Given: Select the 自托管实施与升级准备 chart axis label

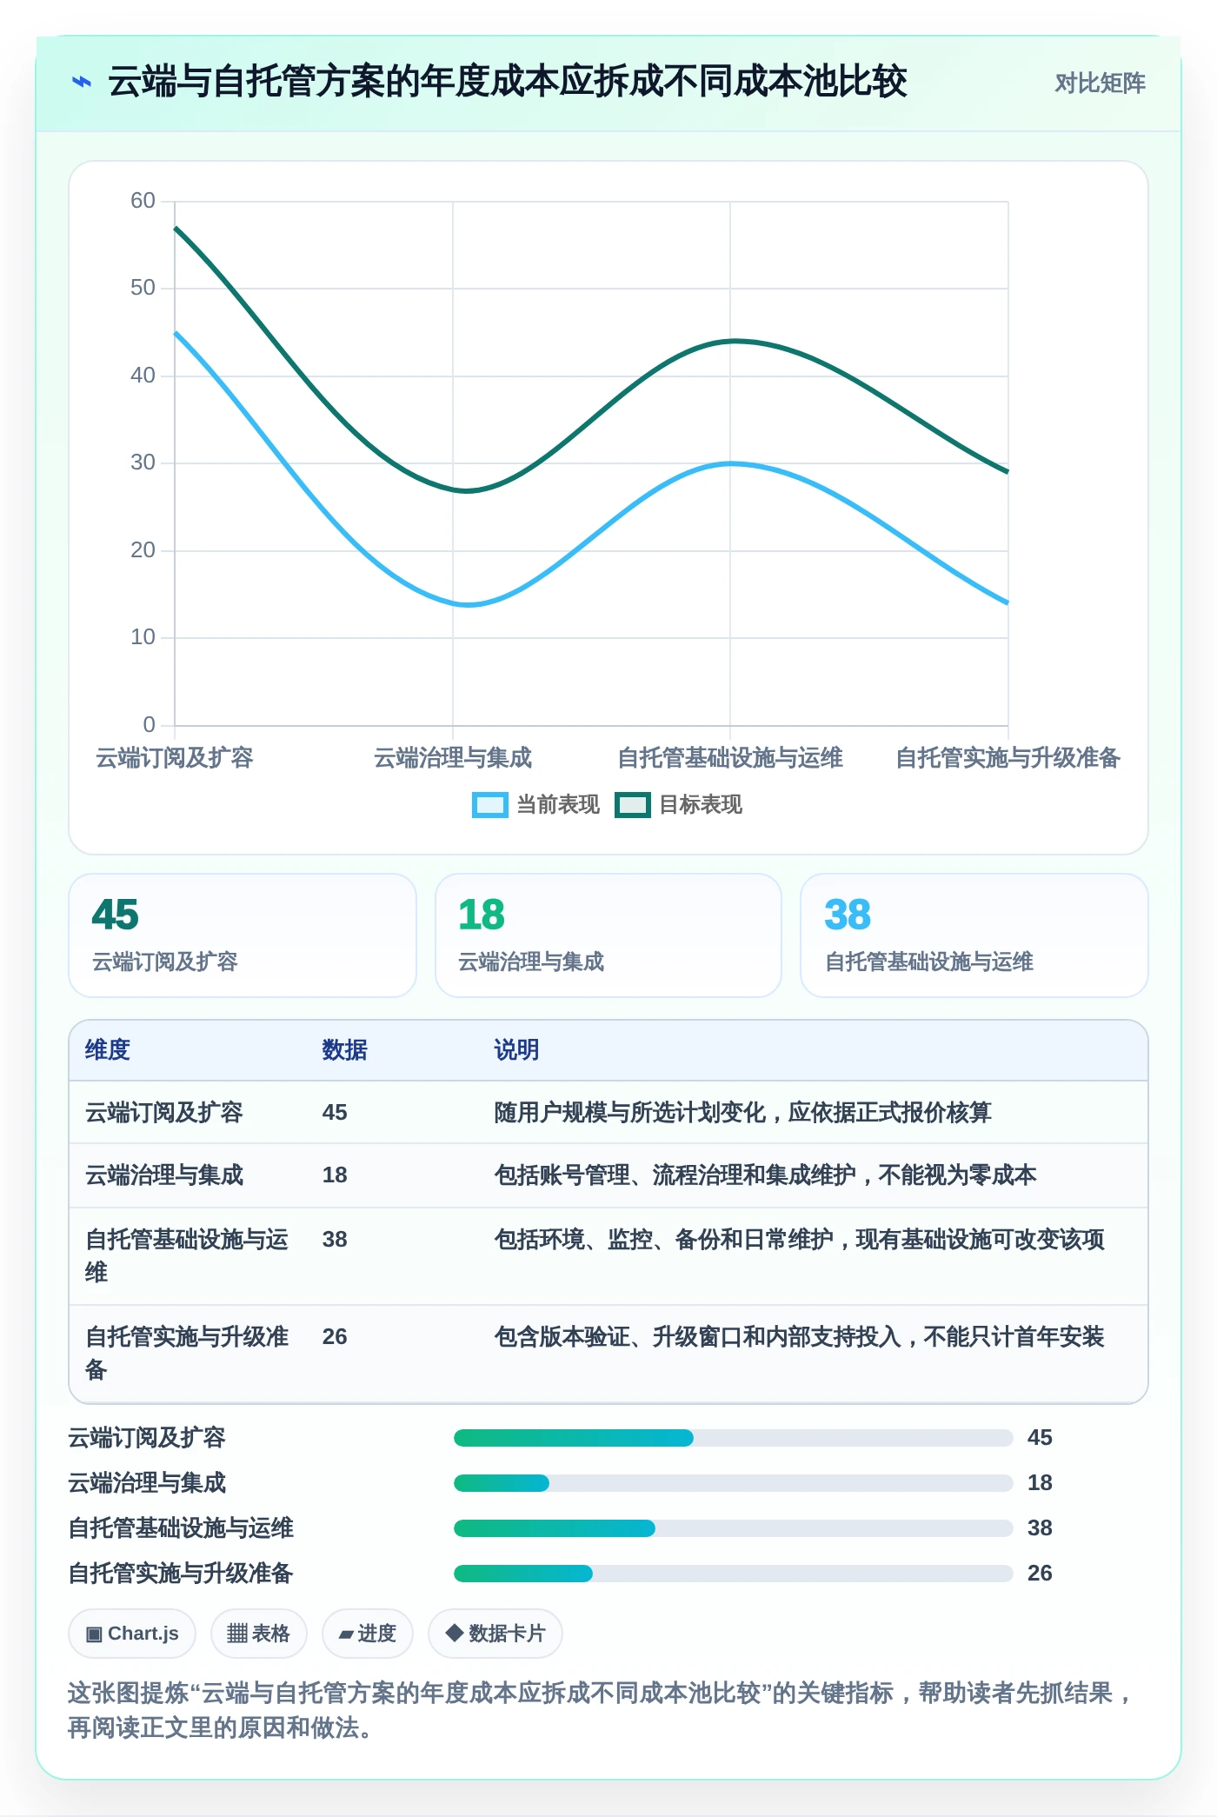Looking at the screenshot, I should click(1008, 758).
